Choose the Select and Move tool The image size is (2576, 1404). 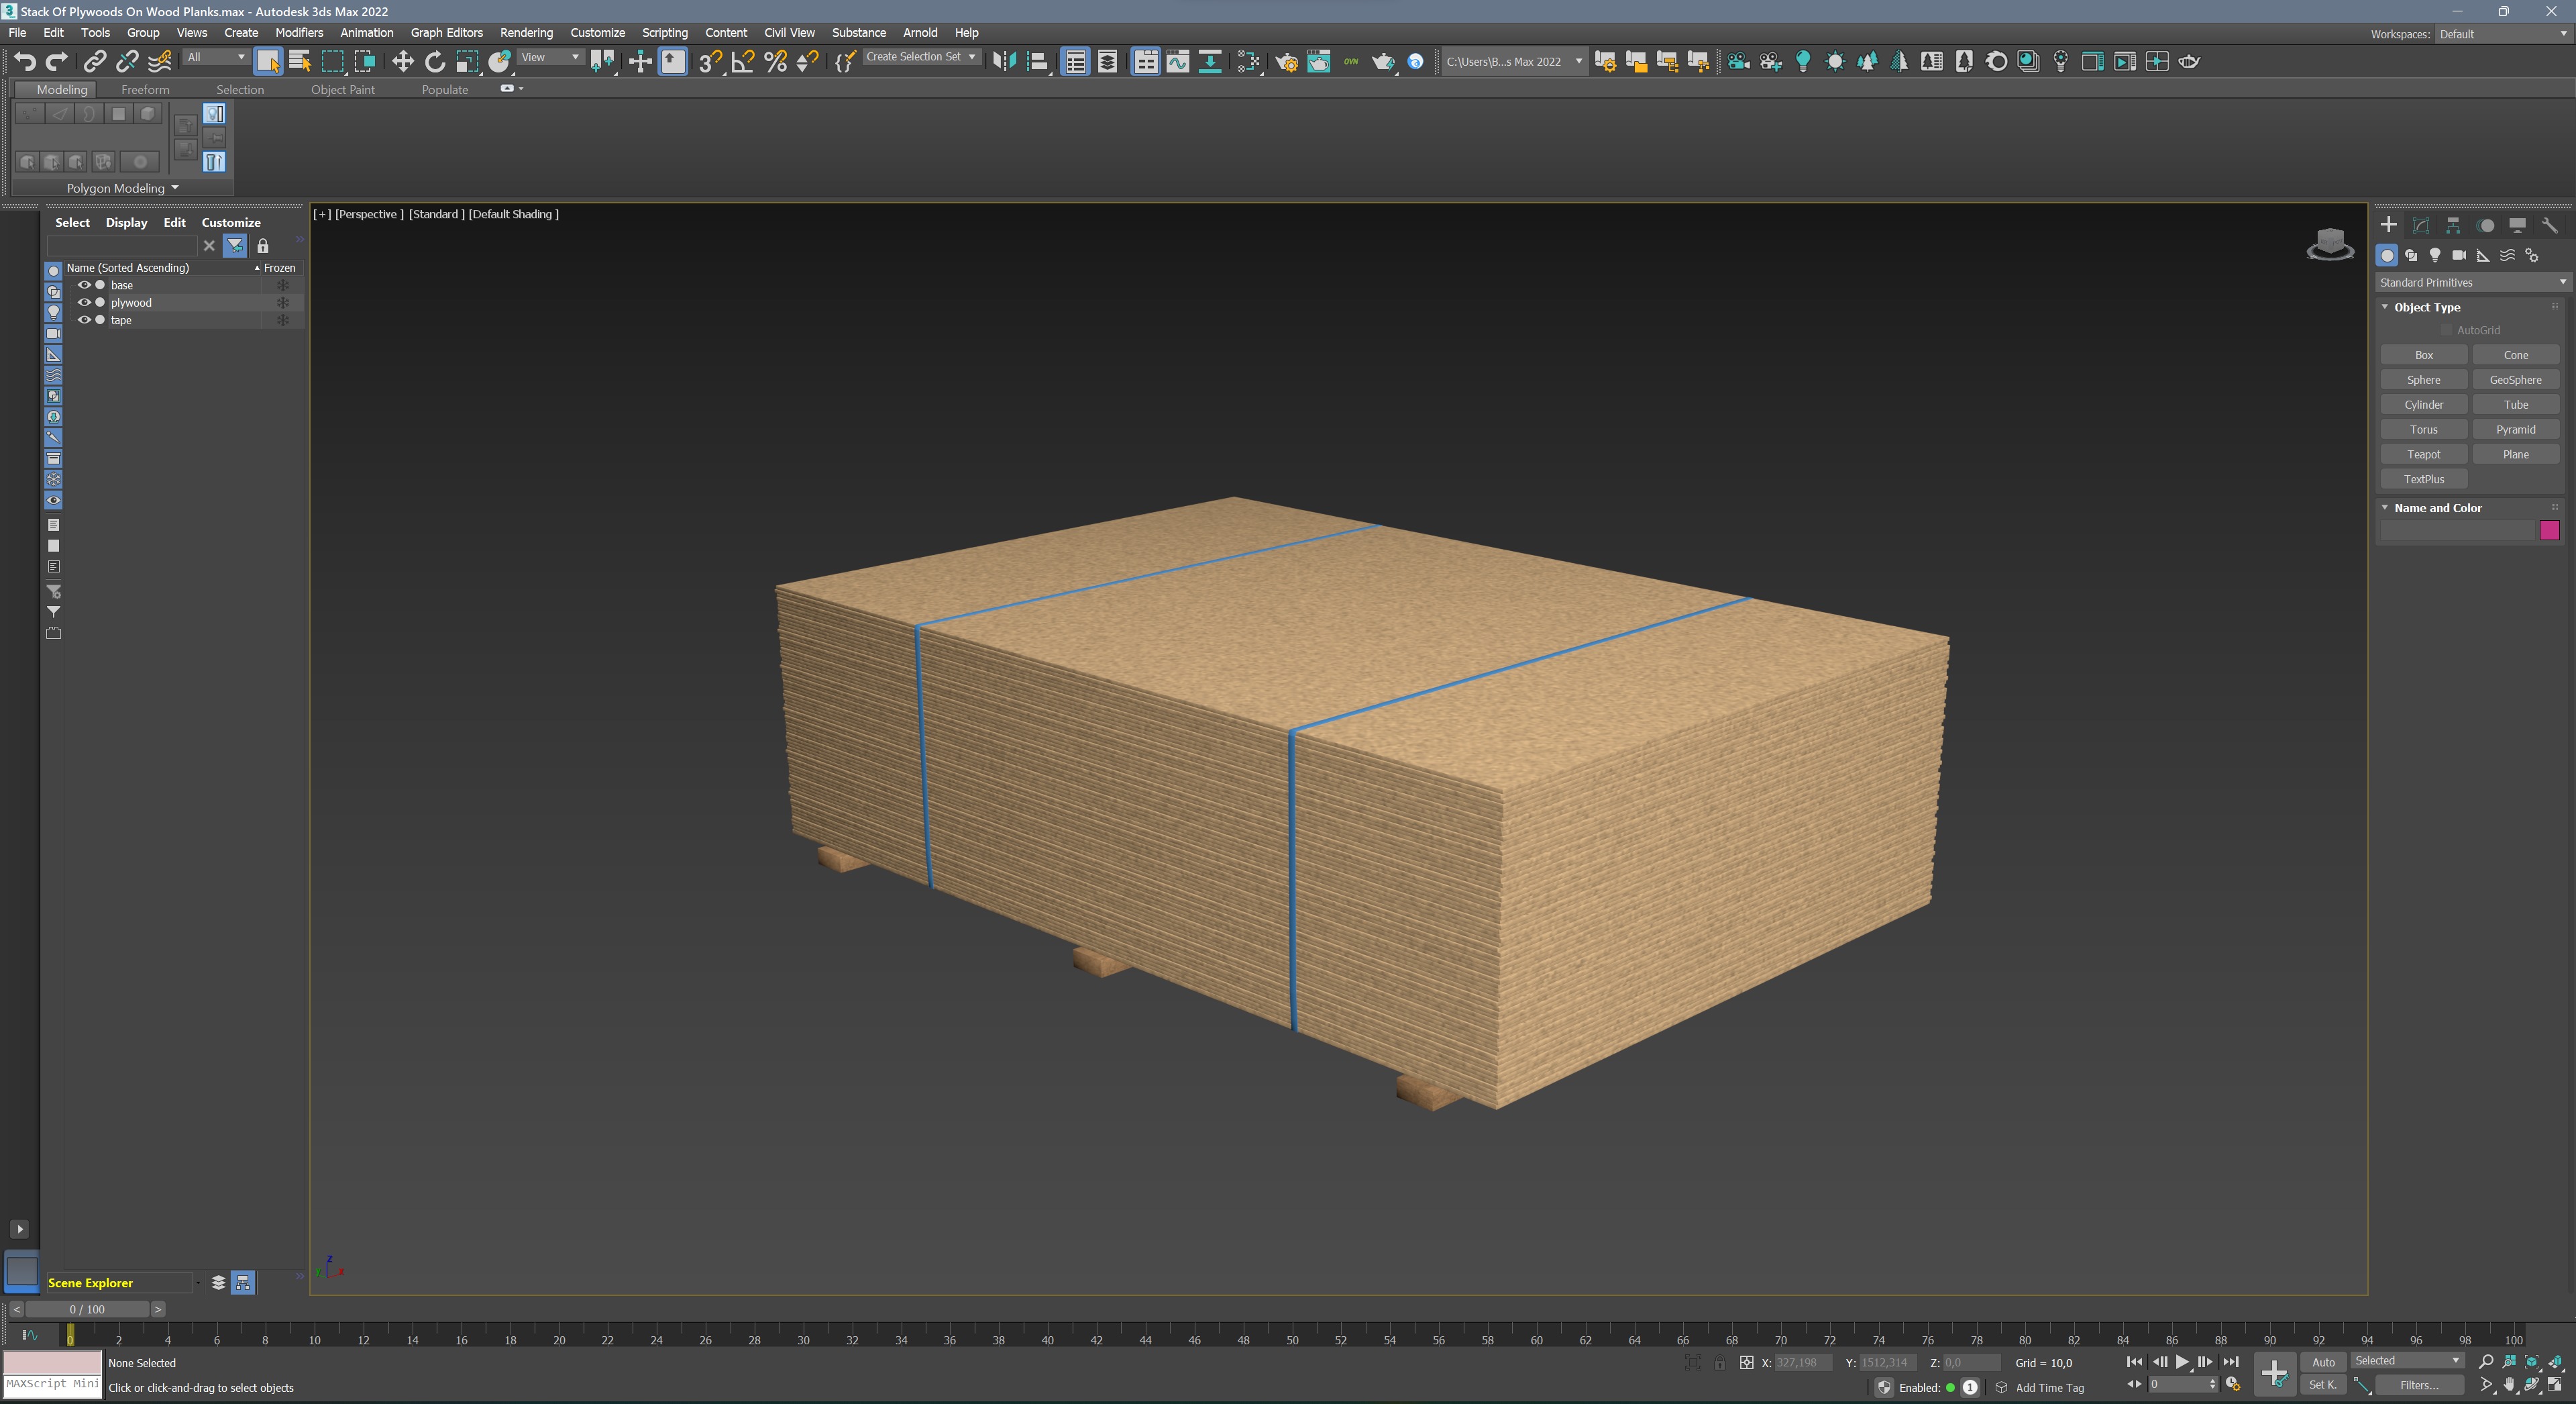point(402,62)
